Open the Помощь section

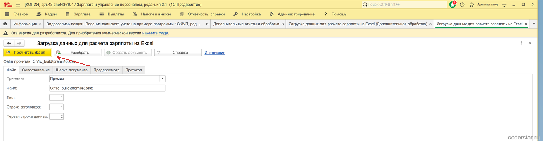pos(335,14)
